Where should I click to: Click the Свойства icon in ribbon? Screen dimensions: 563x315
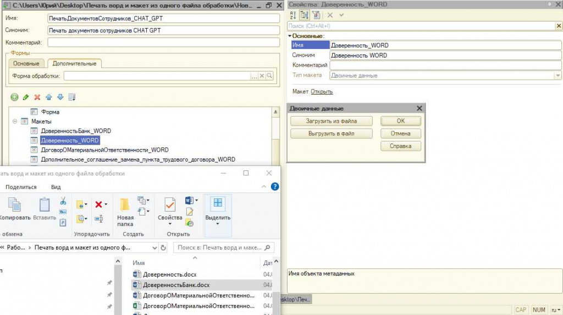click(x=170, y=211)
